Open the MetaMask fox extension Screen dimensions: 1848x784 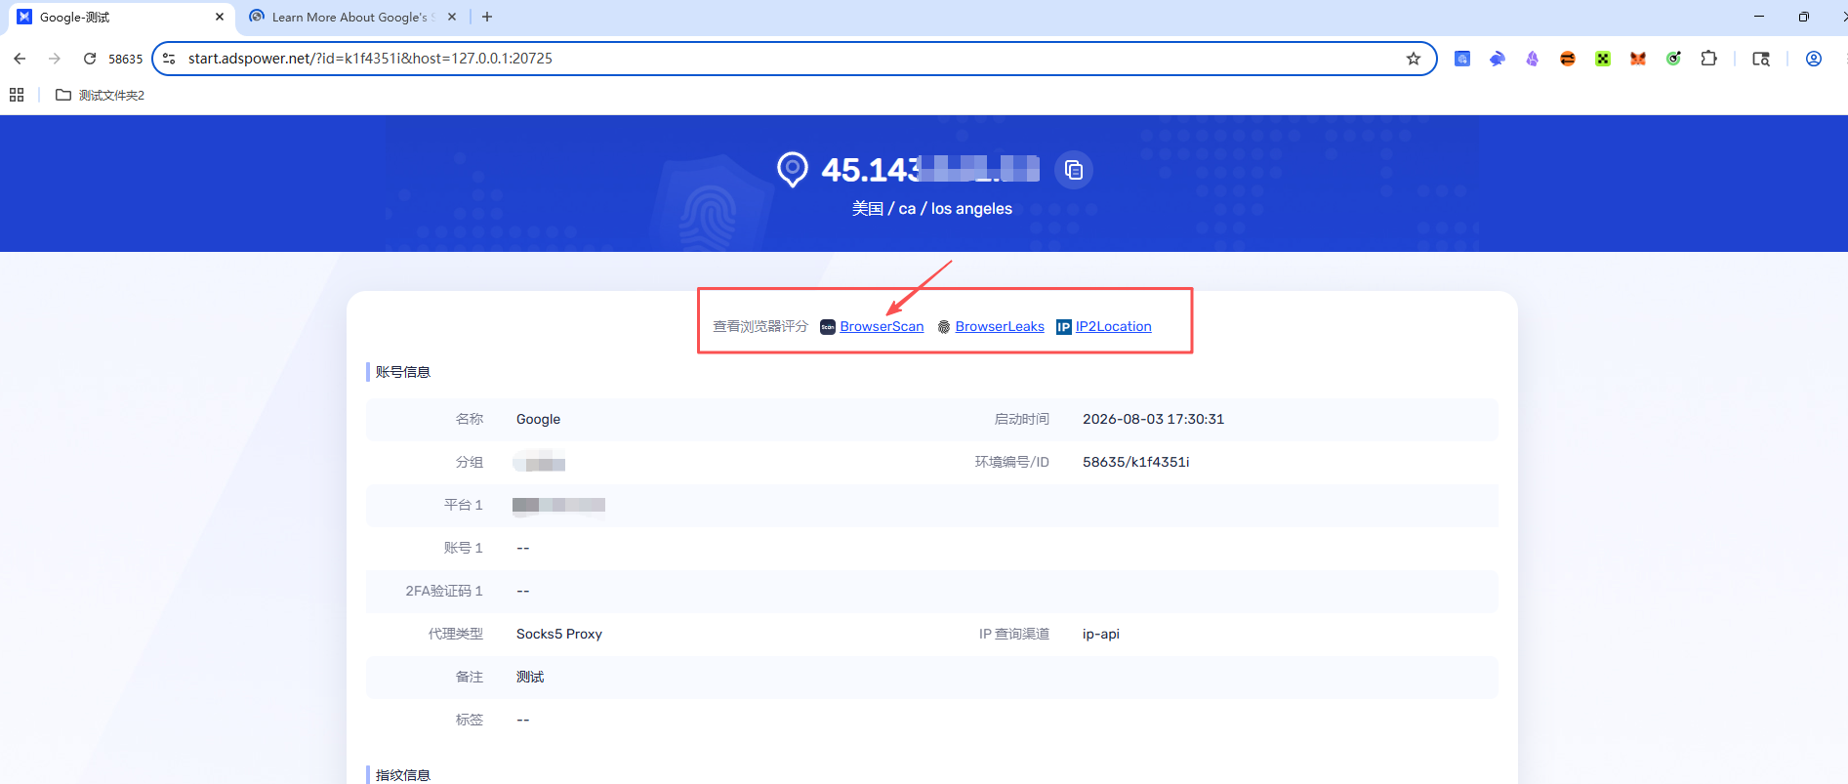tap(1638, 59)
